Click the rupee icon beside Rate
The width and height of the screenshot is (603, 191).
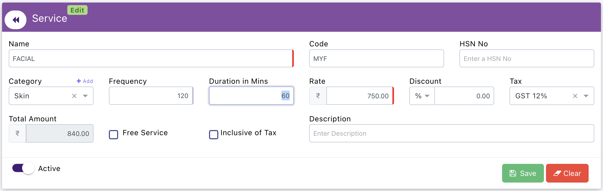[x=318, y=96]
